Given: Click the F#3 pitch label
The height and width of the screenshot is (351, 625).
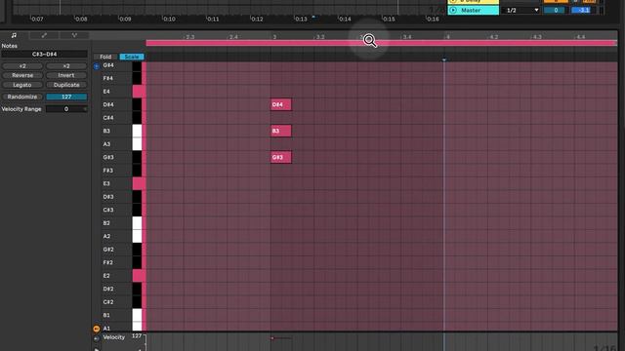Looking at the screenshot, I should (108, 171).
